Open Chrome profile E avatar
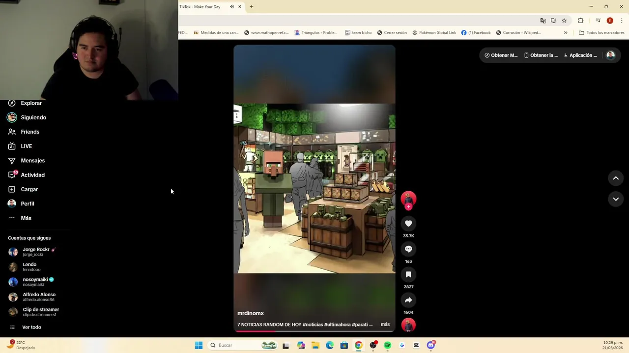Screen dimensions: 629x353 (610, 21)
